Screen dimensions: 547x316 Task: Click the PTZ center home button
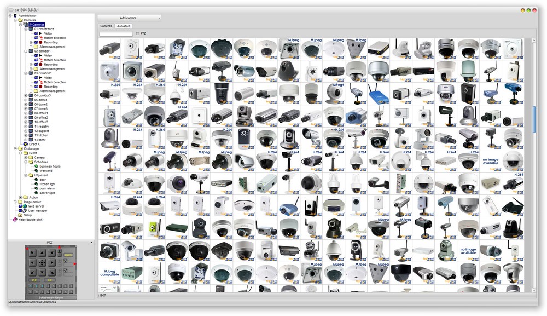42,262
